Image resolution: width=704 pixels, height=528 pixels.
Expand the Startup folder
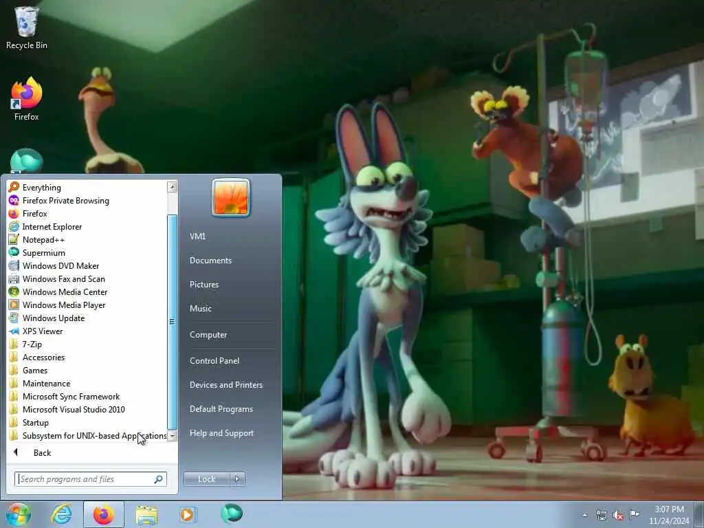pos(36,423)
